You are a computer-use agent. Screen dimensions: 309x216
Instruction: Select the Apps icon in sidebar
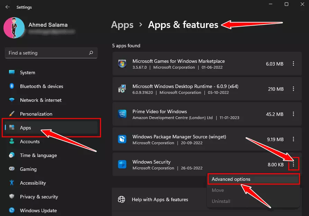12,127
